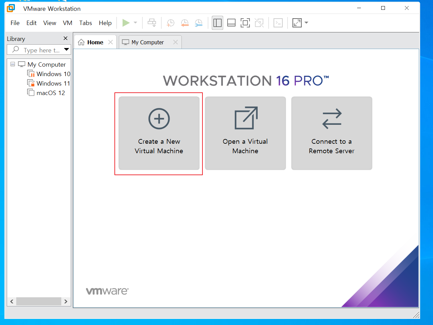The width and height of the screenshot is (433, 325).
Task: Close the Library panel
Action: click(66, 38)
